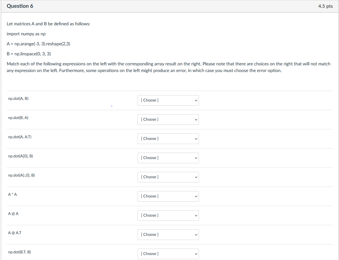This screenshot has width=339, height=260.
Task: Open the answer dropdown for np.dot(A, A.T)
Action: tap(168, 138)
